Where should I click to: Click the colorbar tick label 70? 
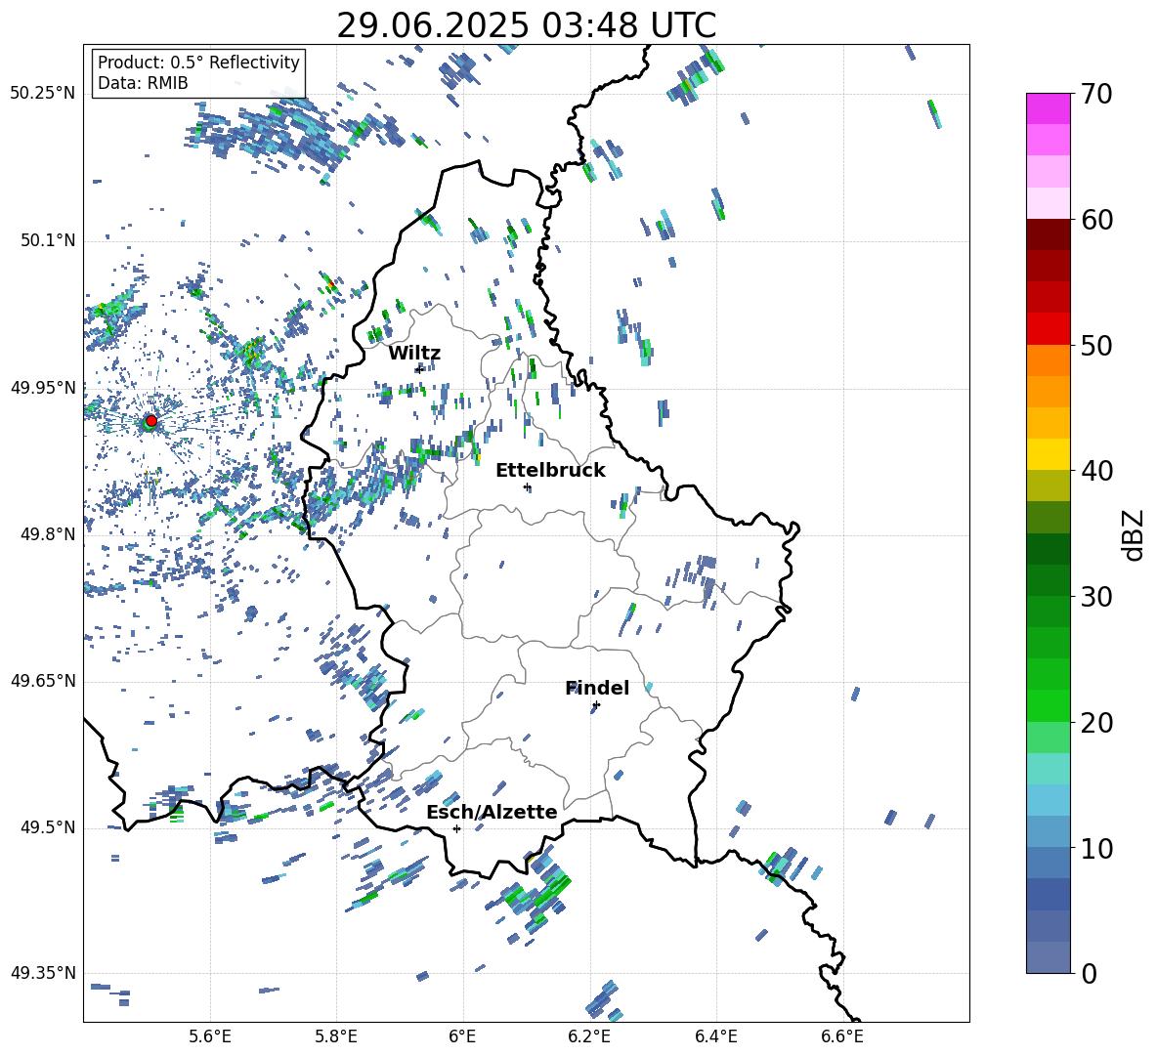tap(1096, 94)
